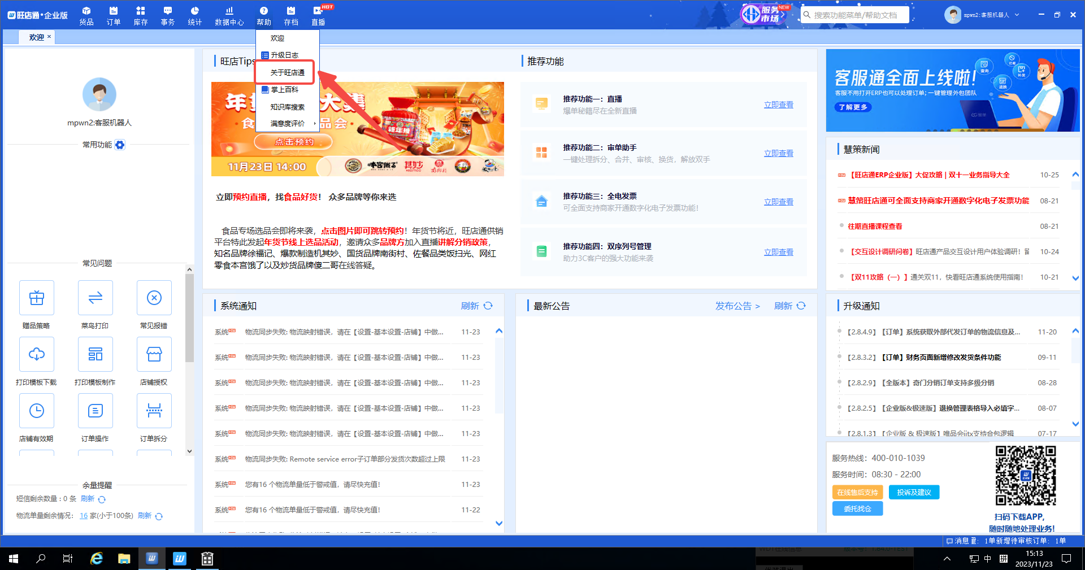
Task: Click the 点击预约 banner button
Action: pyautogui.click(x=294, y=142)
